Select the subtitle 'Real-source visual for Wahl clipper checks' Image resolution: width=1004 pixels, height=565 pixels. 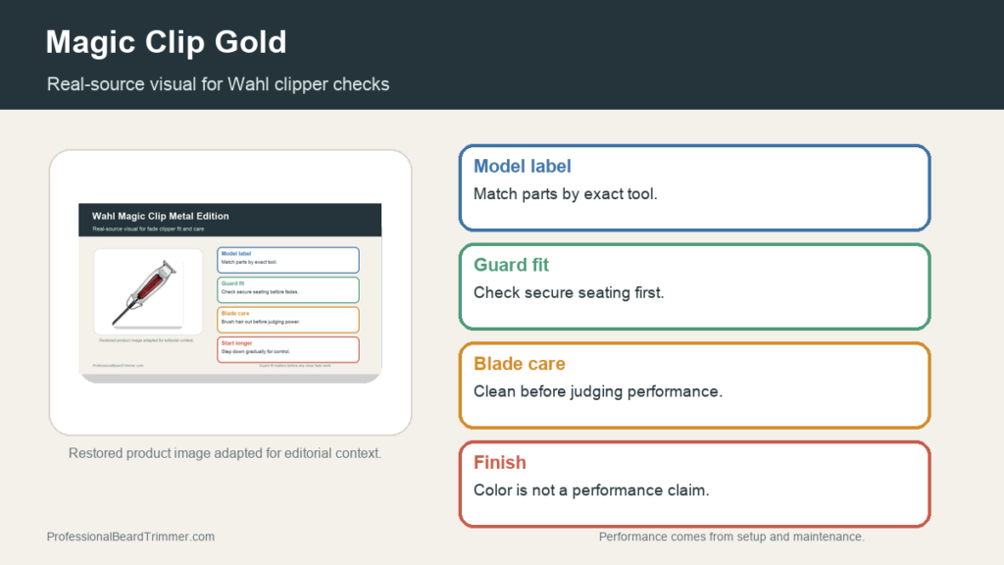[218, 84]
